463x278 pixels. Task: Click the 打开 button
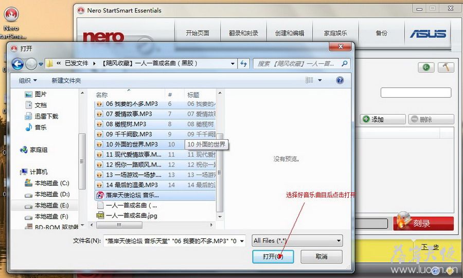273,256
